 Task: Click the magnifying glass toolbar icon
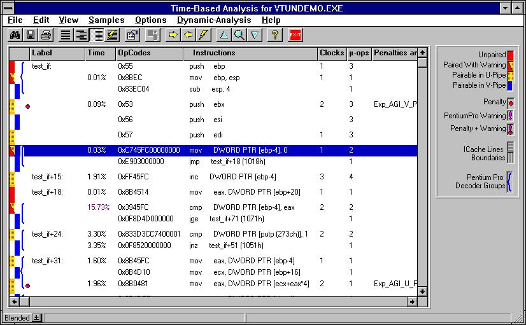[239, 35]
